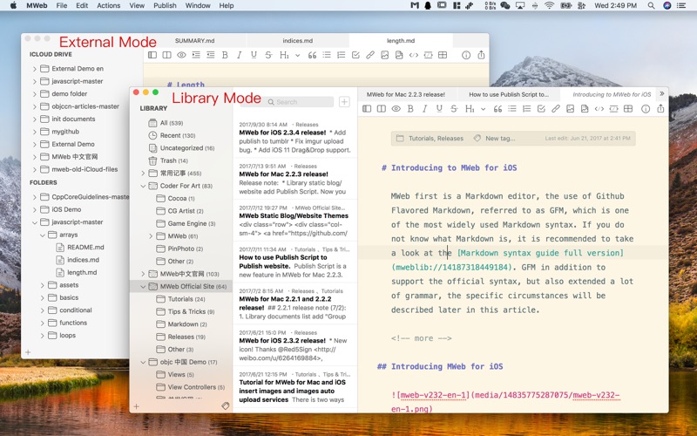Click the blockquote icon in Library toolbar
The width and height of the screenshot is (697, 436).
[497, 109]
